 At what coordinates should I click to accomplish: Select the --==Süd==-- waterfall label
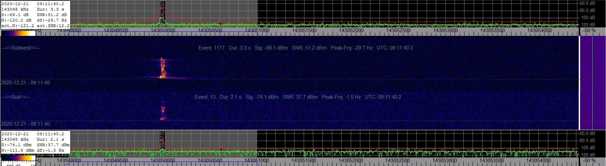point(16,97)
